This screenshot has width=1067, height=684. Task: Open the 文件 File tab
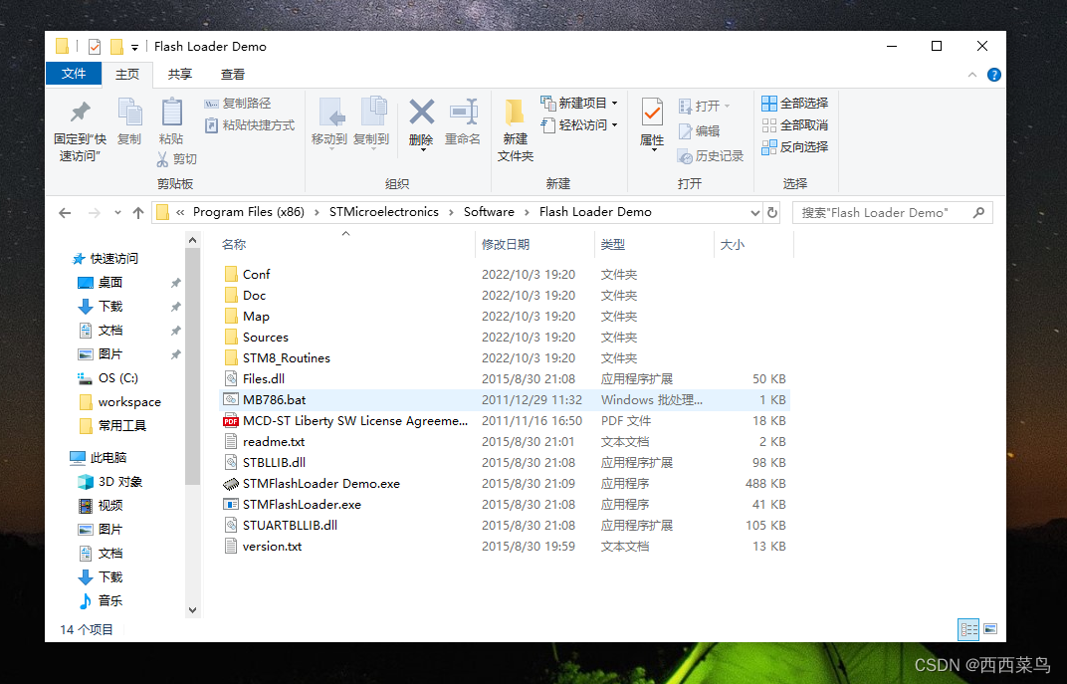pos(74,74)
